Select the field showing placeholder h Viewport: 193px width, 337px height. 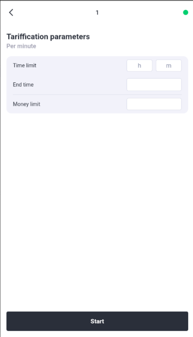(139, 65)
